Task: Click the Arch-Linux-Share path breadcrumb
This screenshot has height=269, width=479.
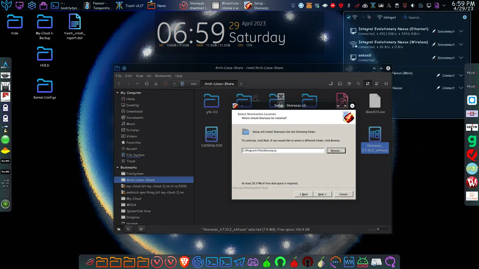Action: pyautogui.click(x=219, y=84)
